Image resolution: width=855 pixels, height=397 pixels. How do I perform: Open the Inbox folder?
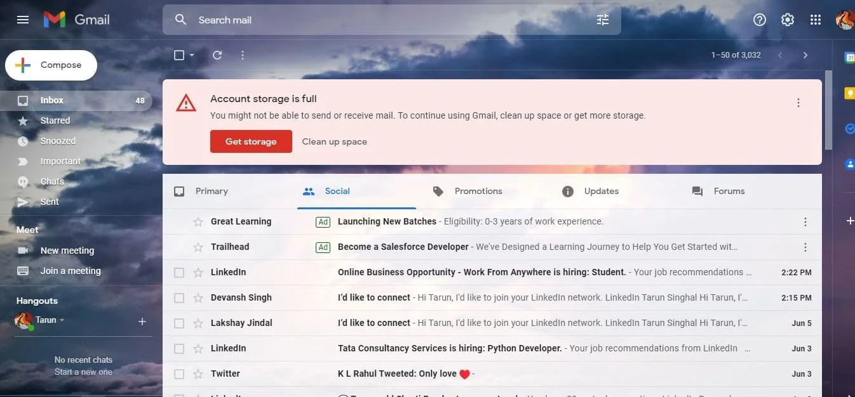click(x=76, y=100)
